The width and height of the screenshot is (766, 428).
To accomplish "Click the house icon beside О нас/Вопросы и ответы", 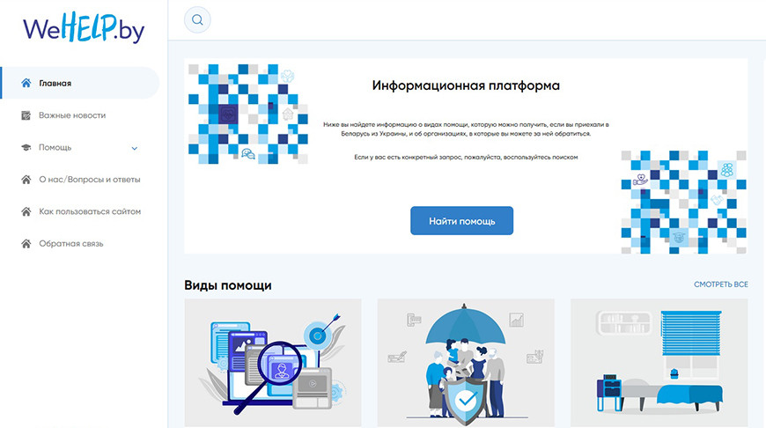I will [x=26, y=180].
